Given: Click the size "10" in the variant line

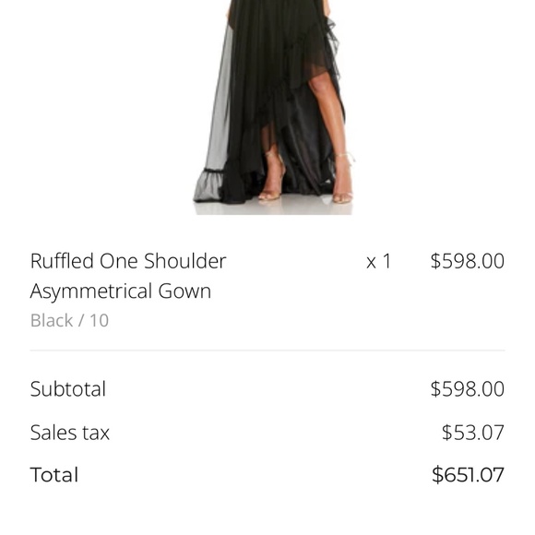Looking at the screenshot, I should tap(99, 320).
